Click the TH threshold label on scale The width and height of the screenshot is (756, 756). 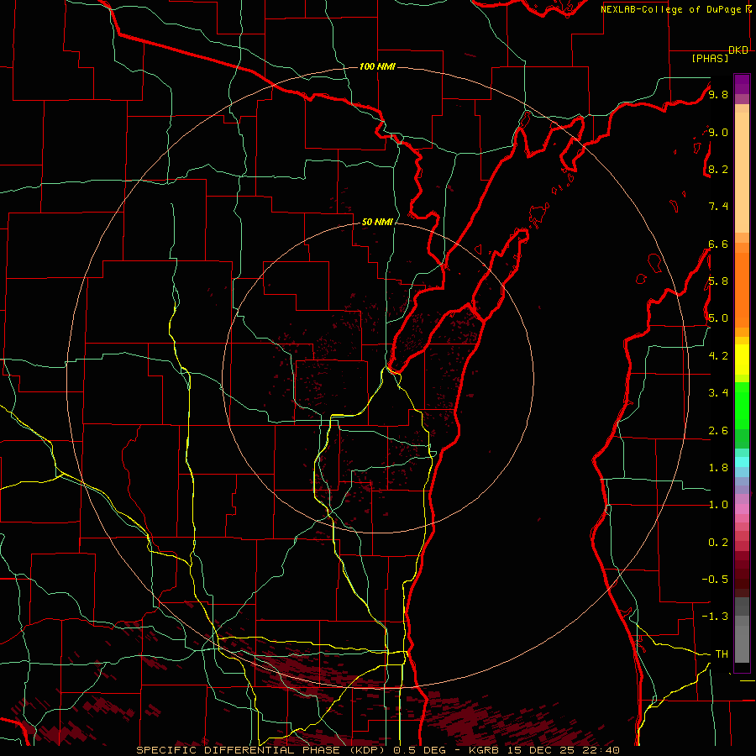point(722,654)
